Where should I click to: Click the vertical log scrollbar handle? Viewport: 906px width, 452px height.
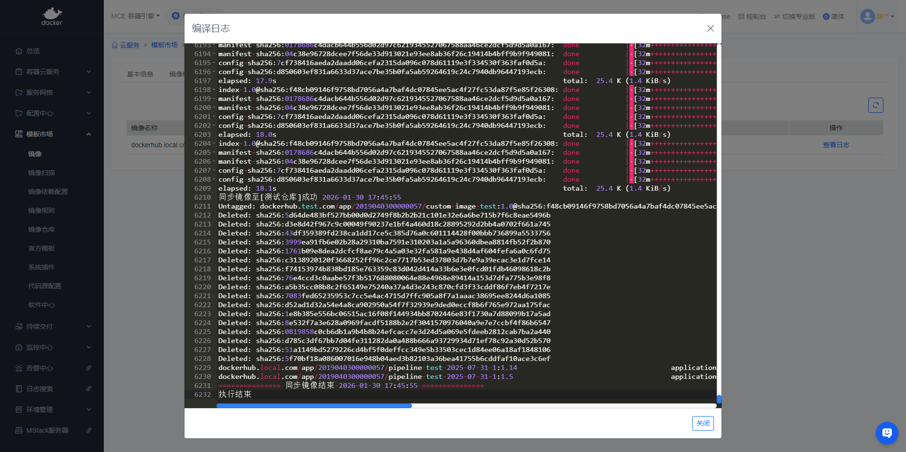click(x=719, y=399)
